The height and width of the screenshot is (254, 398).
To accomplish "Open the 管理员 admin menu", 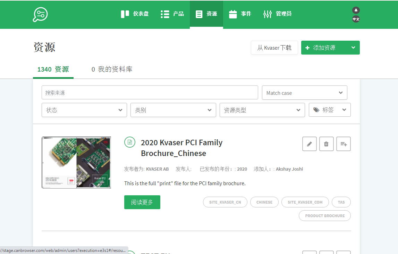I will pos(278,14).
